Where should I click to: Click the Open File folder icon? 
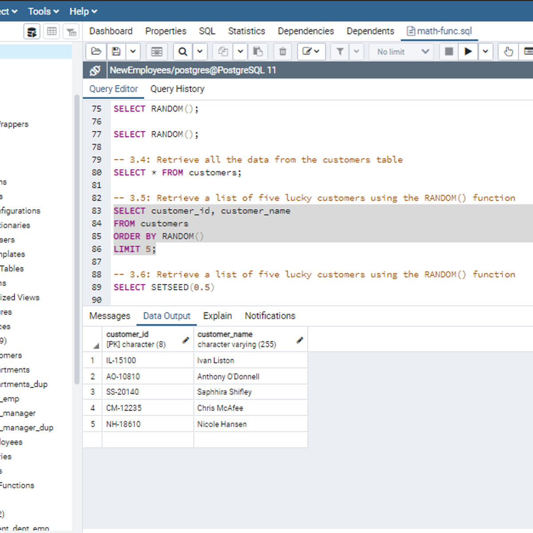click(96, 52)
